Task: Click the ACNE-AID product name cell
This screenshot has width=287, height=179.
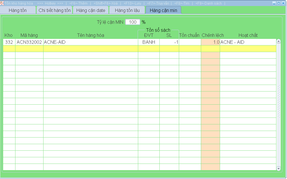Action: pyautogui.click(x=90, y=42)
